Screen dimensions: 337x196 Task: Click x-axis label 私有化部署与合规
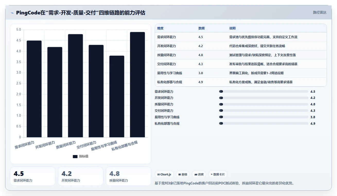125,146
